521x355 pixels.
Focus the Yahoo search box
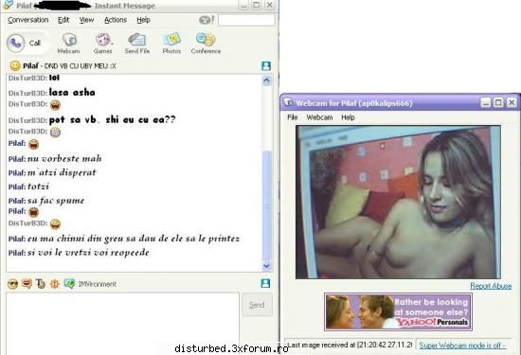pyautogui.click(x=246, y=20)
